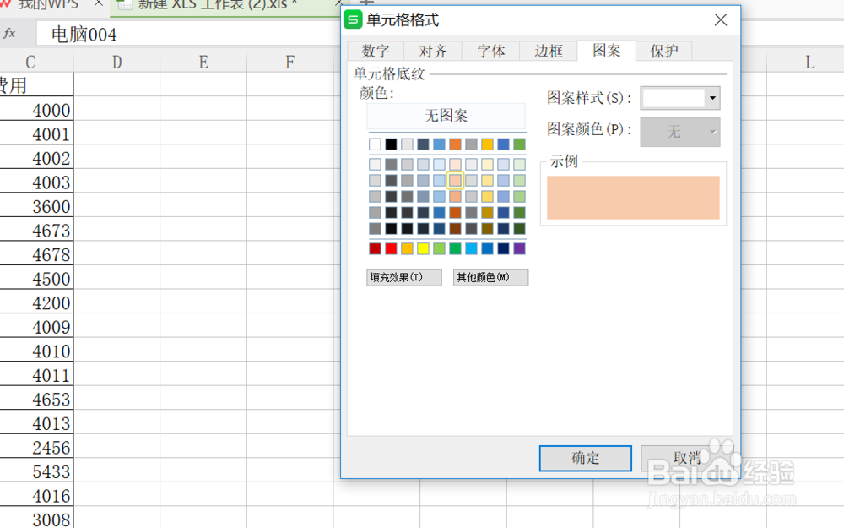Open the 字体 tab

[490, 51]
